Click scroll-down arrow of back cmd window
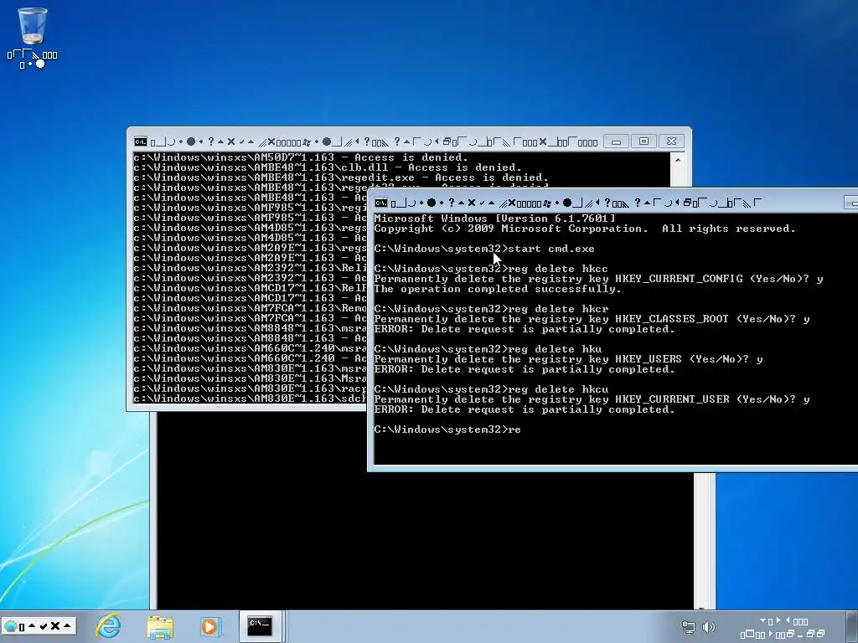The image size is (858, 643). coord(701,606)
